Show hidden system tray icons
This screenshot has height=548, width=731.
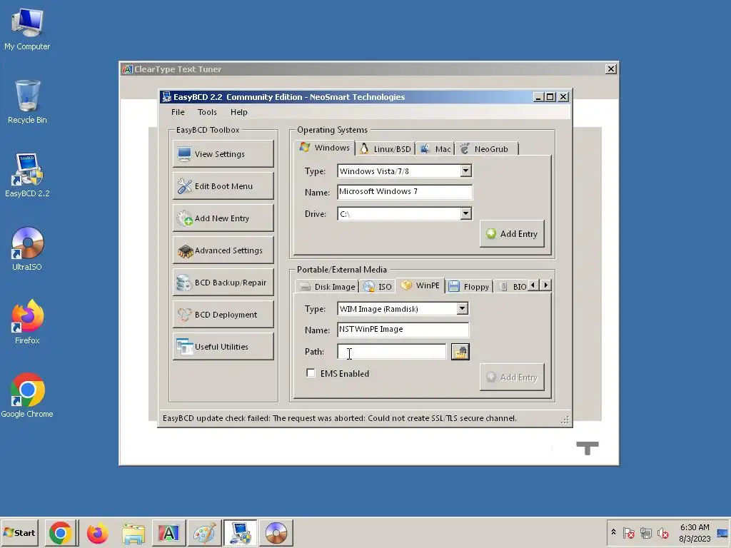tap(613, 532)
